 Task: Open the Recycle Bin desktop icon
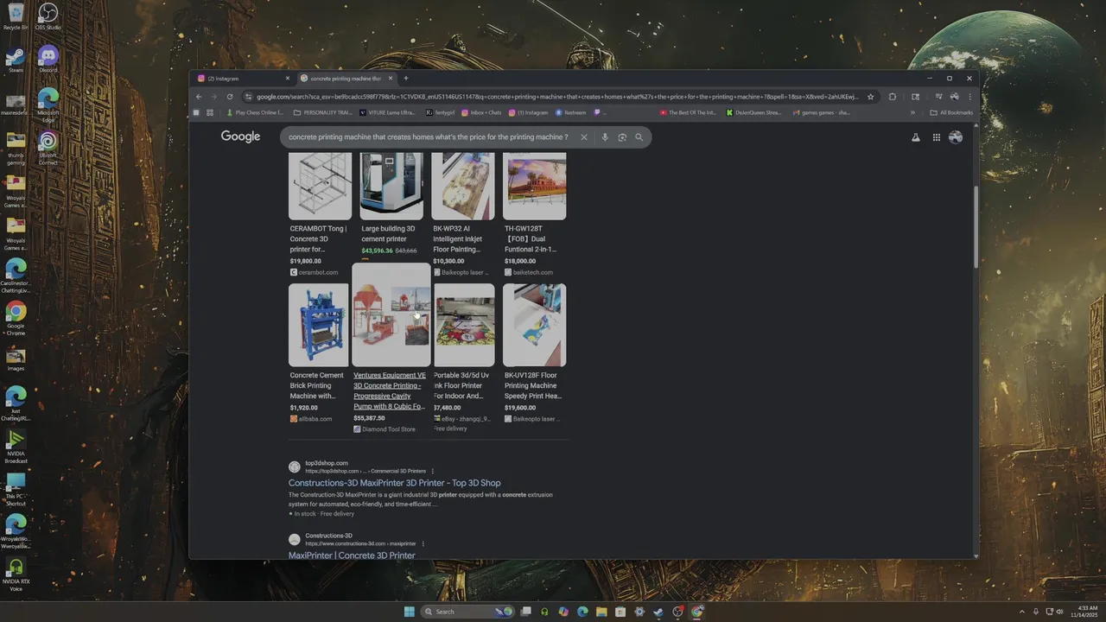pos(16,16)
